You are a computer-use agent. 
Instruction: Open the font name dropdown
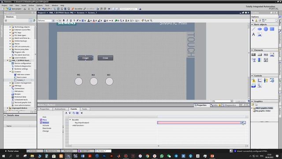tap(53, 21)
